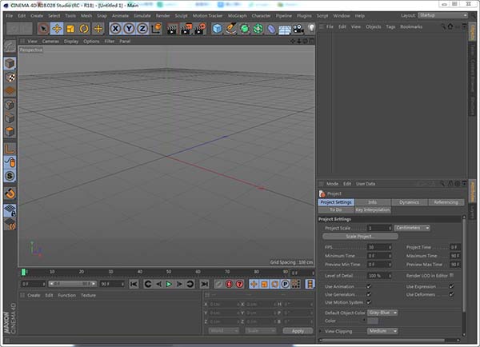Image resolution: width=480 pixels, height=347 pixels.
Task: Toggle the Y axis lock
Action: [129, 29]
